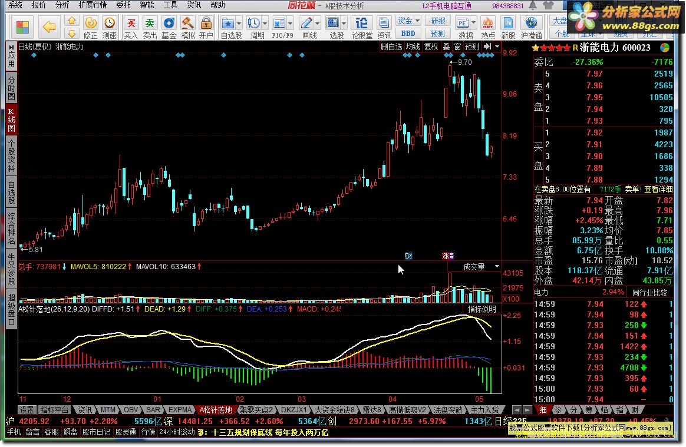Toggle 窗 window layout
686x447 pixels.
(457, 47)
